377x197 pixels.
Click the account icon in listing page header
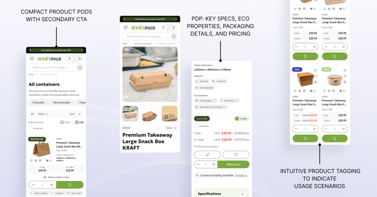tap(69, 58)
